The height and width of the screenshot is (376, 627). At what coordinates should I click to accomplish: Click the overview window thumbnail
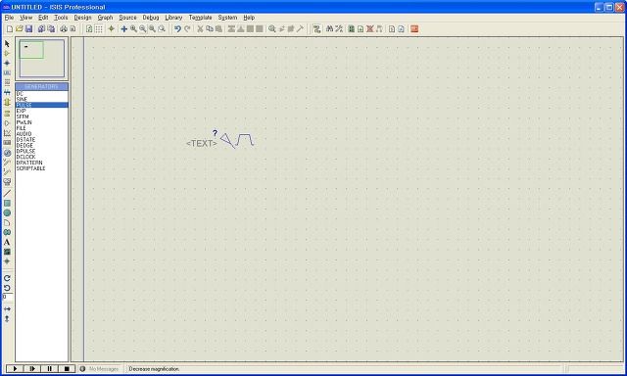click(41, 59)
